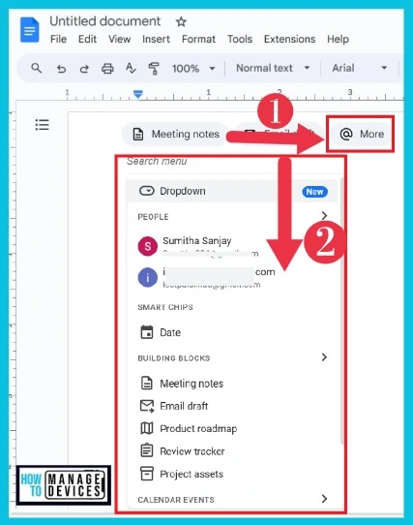Insert Meeting notes building block
Screen dimensions: 413x525
click(232, 384)
